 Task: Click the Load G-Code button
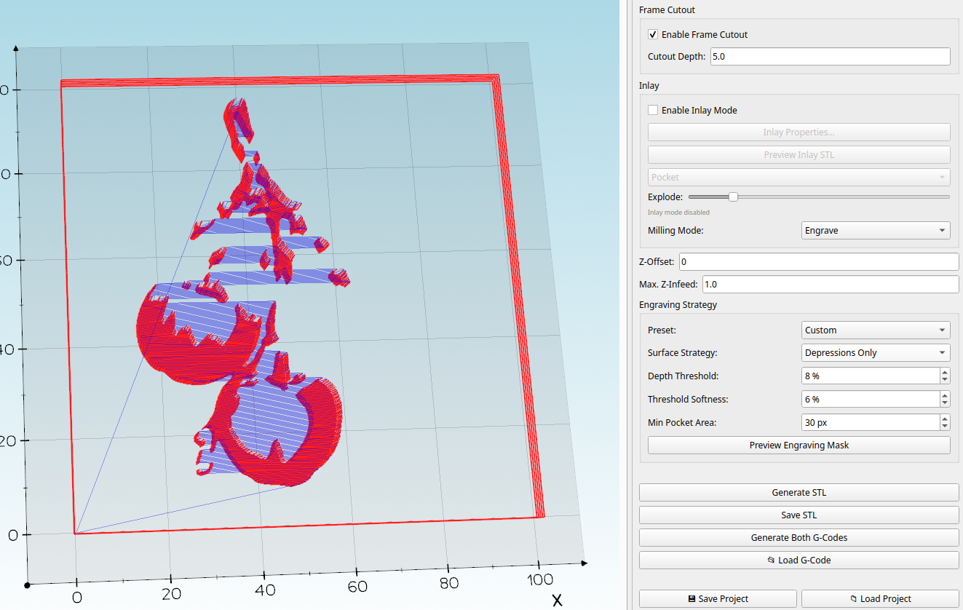point(798,561)
